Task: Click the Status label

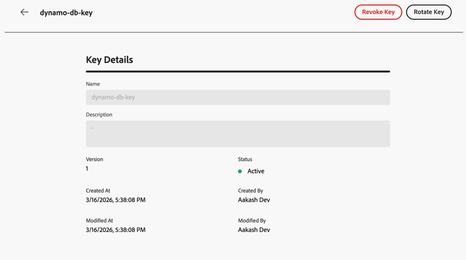Action: [245, 159]
